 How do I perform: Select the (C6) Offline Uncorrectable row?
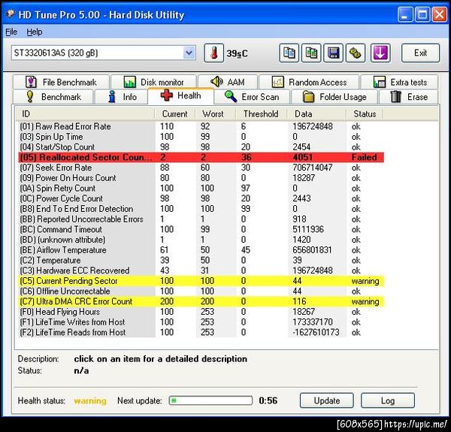point(201,292)
